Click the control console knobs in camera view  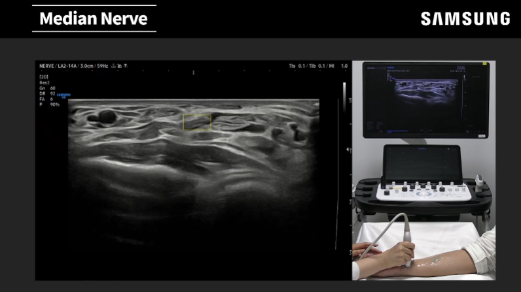pos(423,191)
